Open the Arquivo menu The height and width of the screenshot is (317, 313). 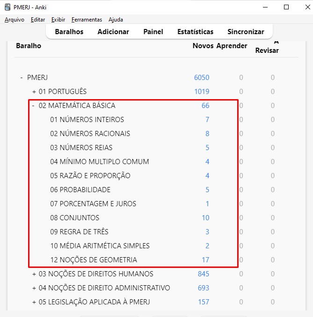click(15, 20)
